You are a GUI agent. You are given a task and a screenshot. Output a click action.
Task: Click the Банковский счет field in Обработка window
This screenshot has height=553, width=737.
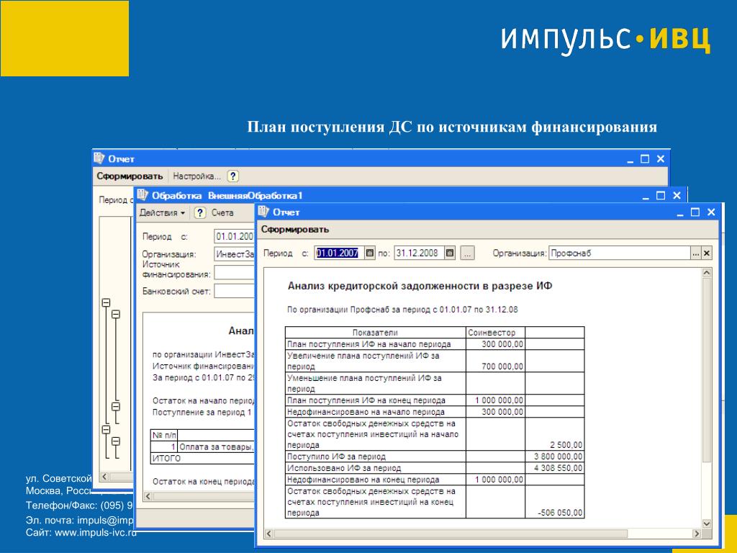click(x=234, y=291)
